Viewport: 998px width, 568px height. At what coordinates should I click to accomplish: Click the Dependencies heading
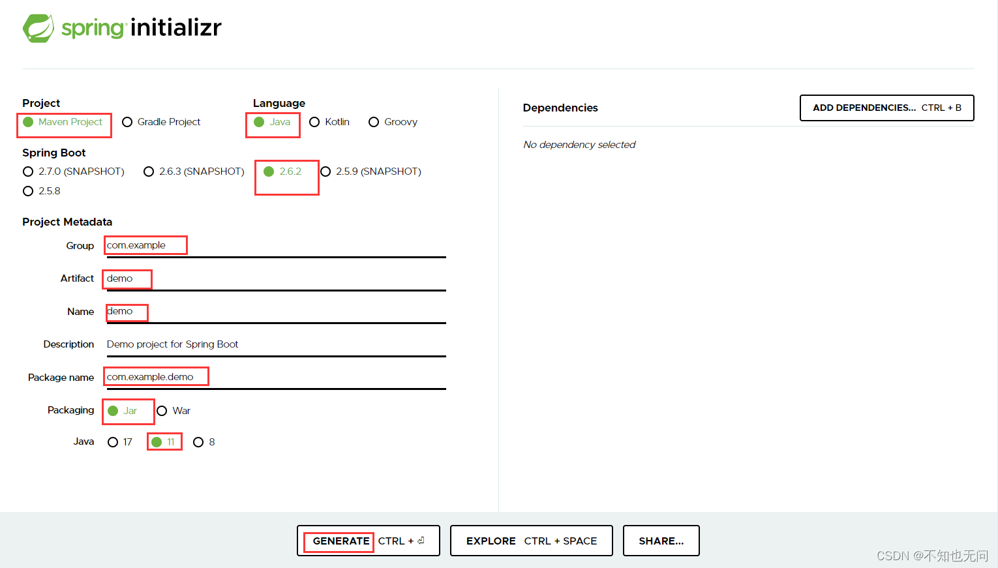(x=560, y=108)
